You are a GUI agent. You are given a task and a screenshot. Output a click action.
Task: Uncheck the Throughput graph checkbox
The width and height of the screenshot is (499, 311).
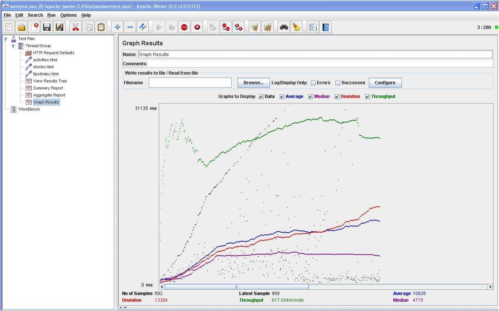pyautogui.click(x=367, y=97)
